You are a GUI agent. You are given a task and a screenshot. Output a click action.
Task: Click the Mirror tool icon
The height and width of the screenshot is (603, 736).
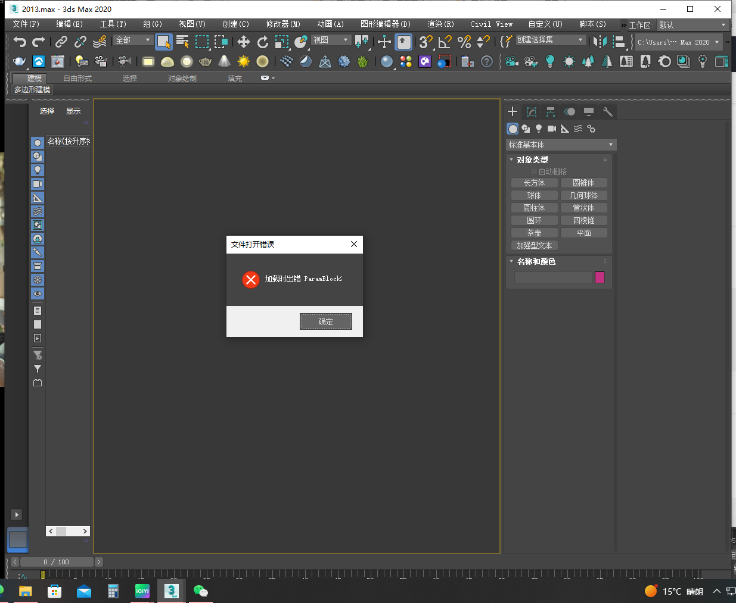pyautogui.click(x=600, y=42)
